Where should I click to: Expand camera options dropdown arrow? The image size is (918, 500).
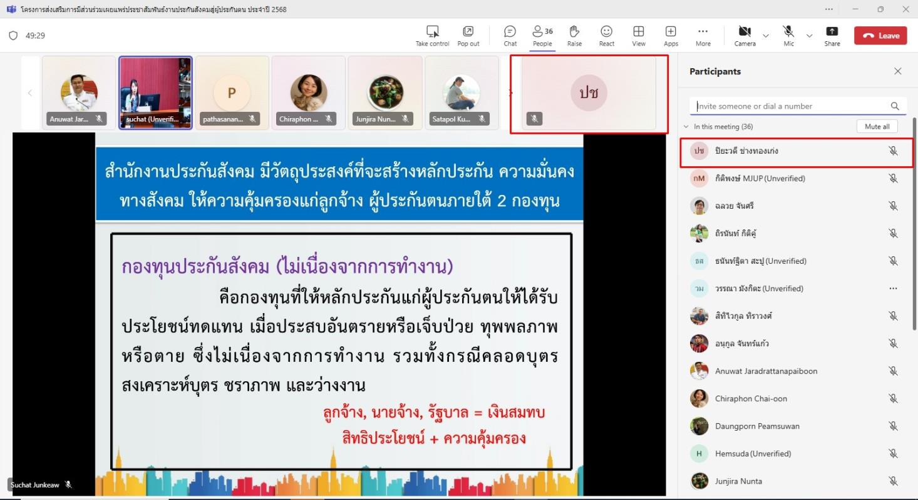(x=765, y=36)
